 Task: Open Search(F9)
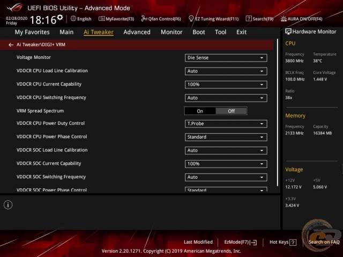[x=259, y=19]
